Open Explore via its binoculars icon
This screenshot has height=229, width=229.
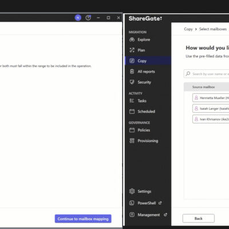[132, 40]
